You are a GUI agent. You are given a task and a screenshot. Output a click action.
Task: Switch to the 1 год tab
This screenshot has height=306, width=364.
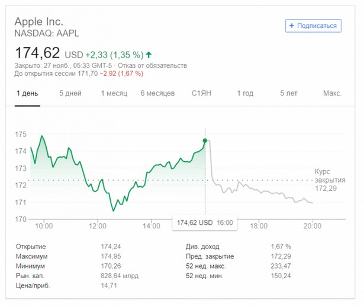coord(245,94)
